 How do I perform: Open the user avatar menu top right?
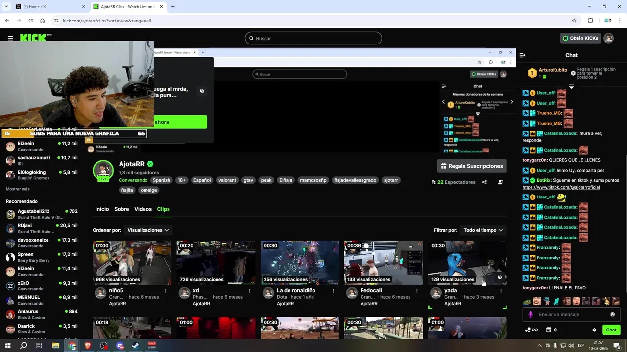[x=608, y=38]
